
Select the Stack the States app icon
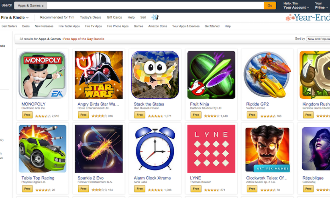click(155, 75)
